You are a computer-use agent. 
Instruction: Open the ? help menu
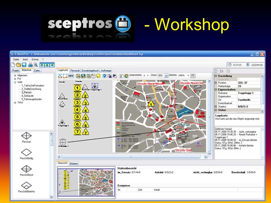pyautogui.click(x=43, y=59)
